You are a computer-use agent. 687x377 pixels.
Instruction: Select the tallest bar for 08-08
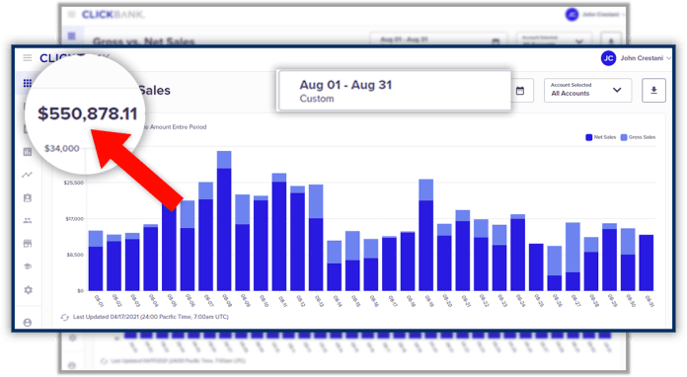pyautogui.click(x=224, y=221)
